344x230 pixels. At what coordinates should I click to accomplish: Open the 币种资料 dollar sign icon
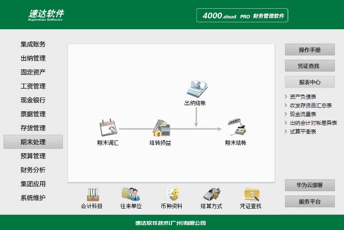click(173, 195)
